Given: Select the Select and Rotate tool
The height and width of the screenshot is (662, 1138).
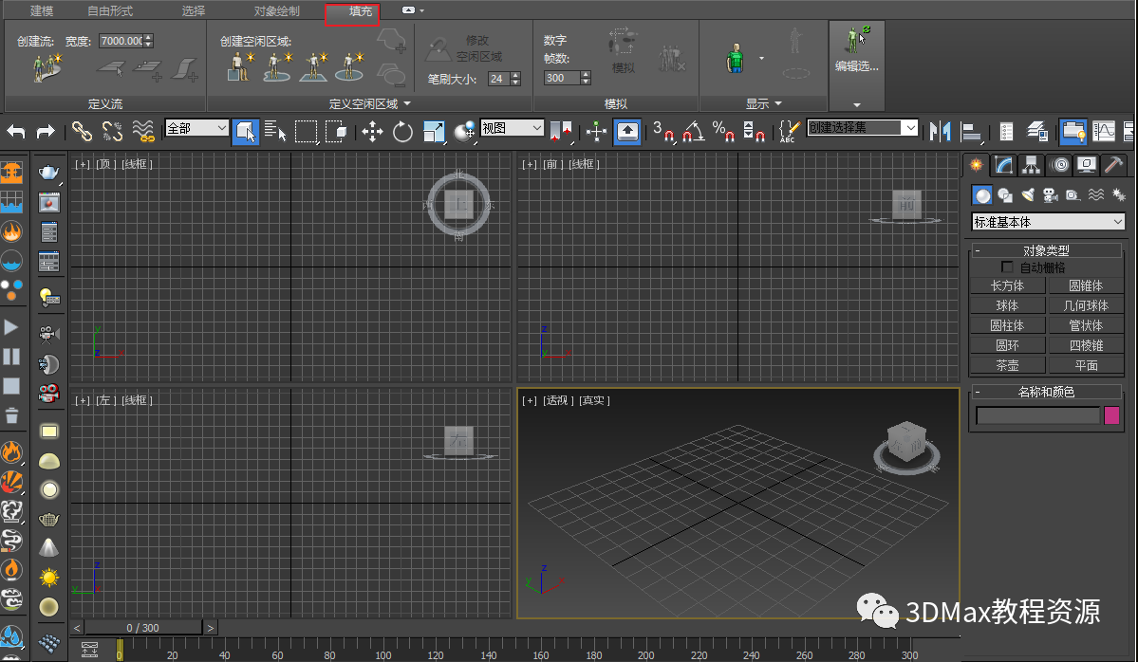Looking at the screenshot, I should point(403,131).
